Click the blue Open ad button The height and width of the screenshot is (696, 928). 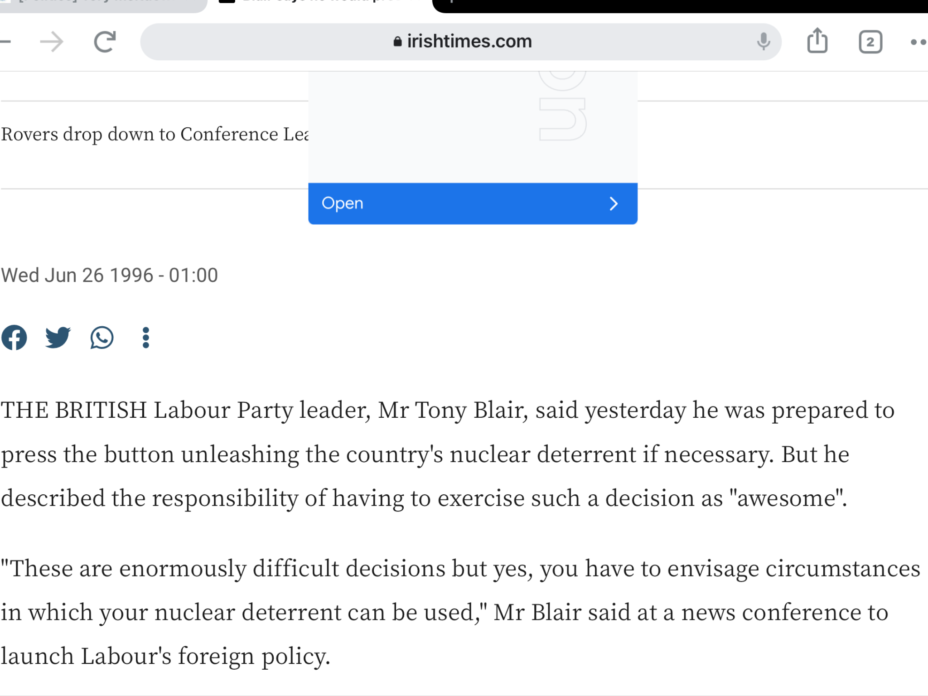pos(473,203)
